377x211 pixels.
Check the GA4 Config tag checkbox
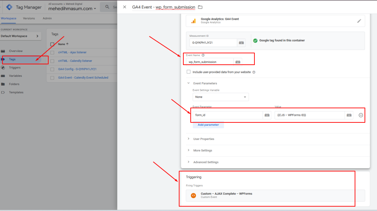[x=52, y=69]
